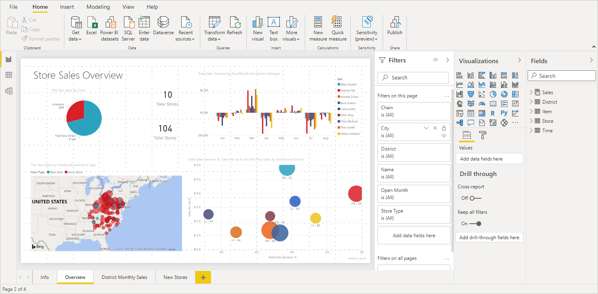Switch to District Monthly Sales page tab
This screenshot has width=598, height=294.
pyautogui.click(x=124, y=277)
